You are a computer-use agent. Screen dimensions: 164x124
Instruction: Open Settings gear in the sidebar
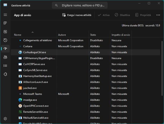tap(5, 119)
